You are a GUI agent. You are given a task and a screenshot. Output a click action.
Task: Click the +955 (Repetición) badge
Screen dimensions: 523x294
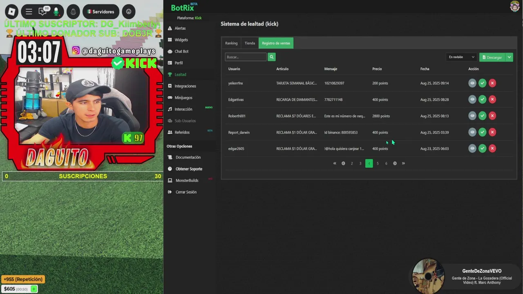coord(23,279)
